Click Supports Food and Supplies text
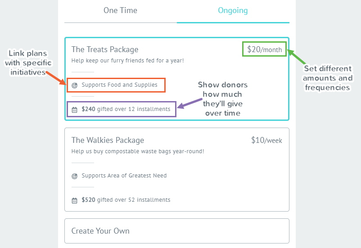This screenshot has width=361, height=248. click(119, 85)
